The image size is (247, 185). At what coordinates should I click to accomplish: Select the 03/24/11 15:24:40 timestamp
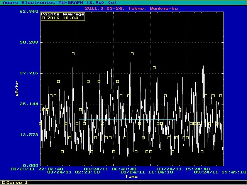pyautogui.click(x=183, y=169)
